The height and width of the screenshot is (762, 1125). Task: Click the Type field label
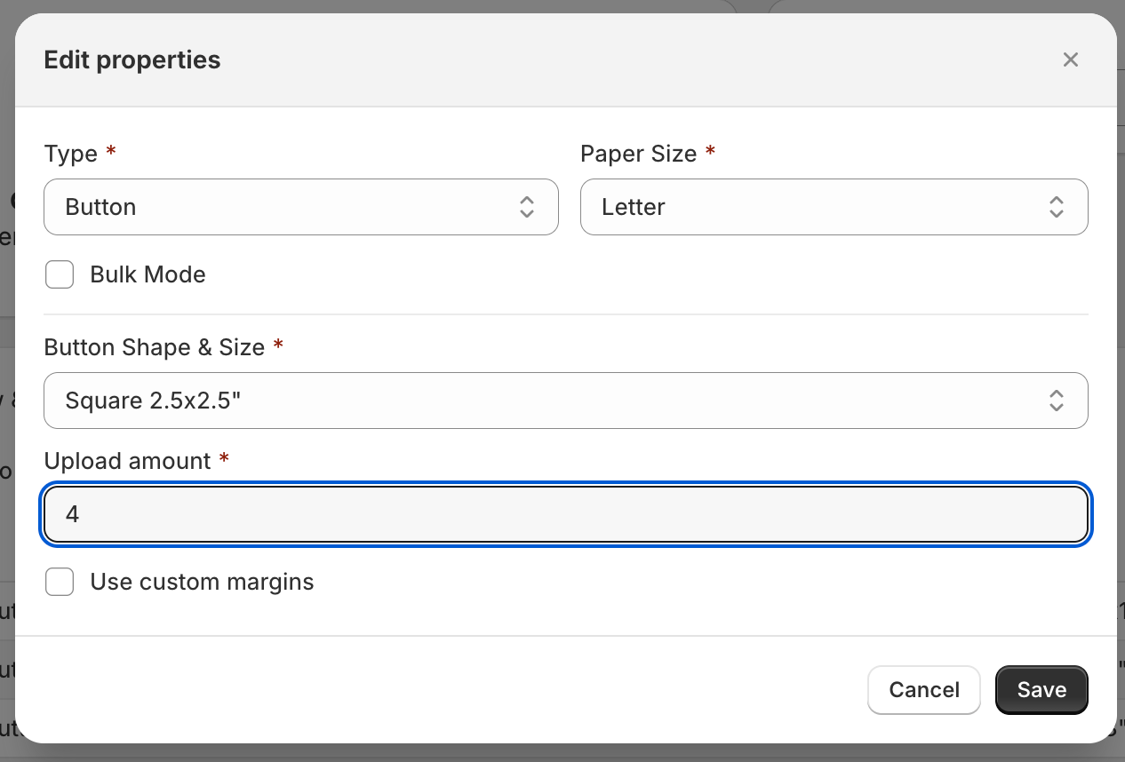tap(70, 154)
